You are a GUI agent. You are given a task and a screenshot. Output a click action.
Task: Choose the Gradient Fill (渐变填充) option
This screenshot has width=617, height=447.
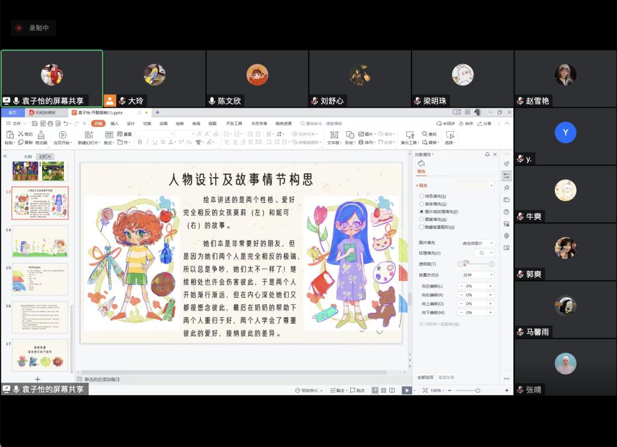point(421,204)
